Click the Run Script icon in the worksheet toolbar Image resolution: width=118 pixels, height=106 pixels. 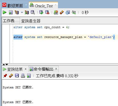11,12
